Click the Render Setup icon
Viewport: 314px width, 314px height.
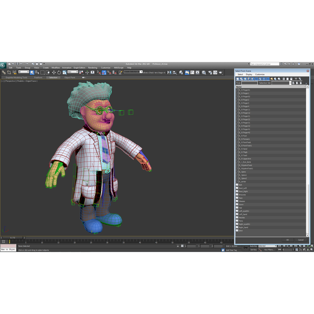coord(210,73)
